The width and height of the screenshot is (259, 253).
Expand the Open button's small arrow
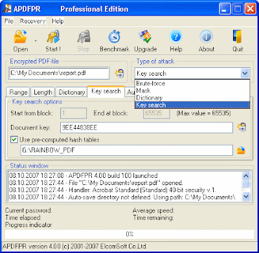point(36,40)
